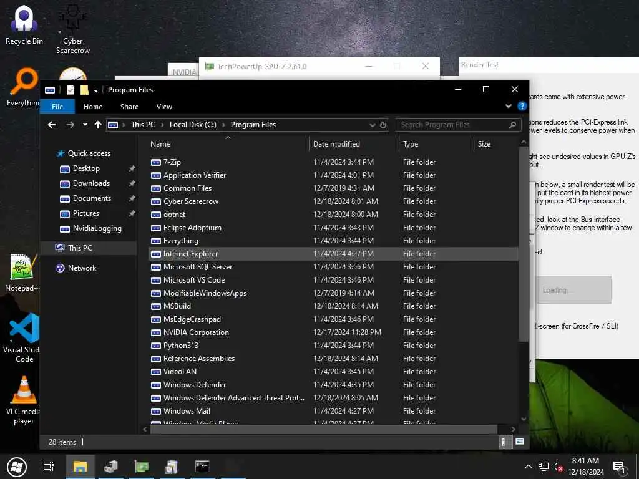Click the search magnifier in Explorer

[x=513, y=125]
